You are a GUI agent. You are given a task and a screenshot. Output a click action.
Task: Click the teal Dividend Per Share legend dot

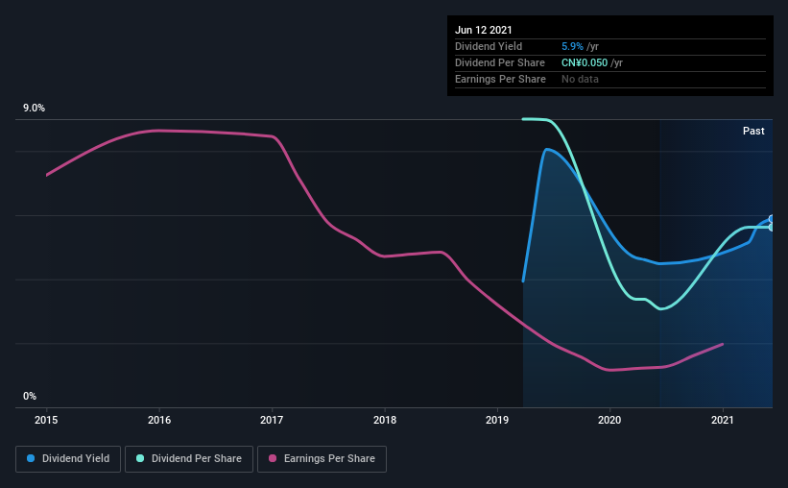(140, 458)
